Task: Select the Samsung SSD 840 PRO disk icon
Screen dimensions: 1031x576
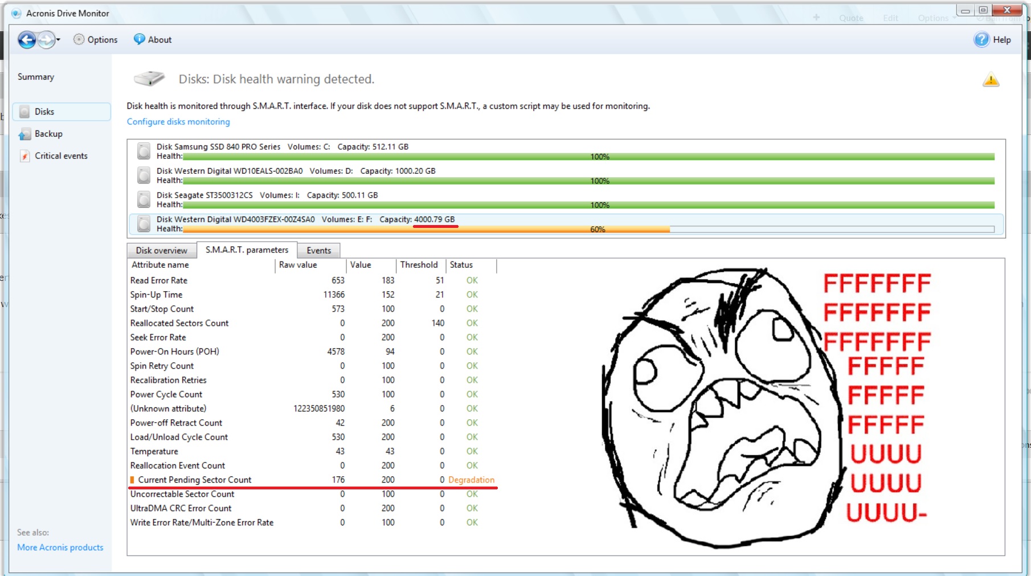Action: 144,151
